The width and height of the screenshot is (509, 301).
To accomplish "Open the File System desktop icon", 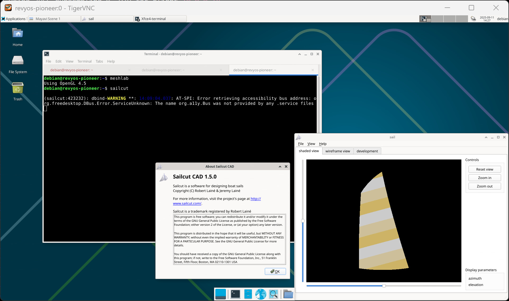I will point(18,60).
